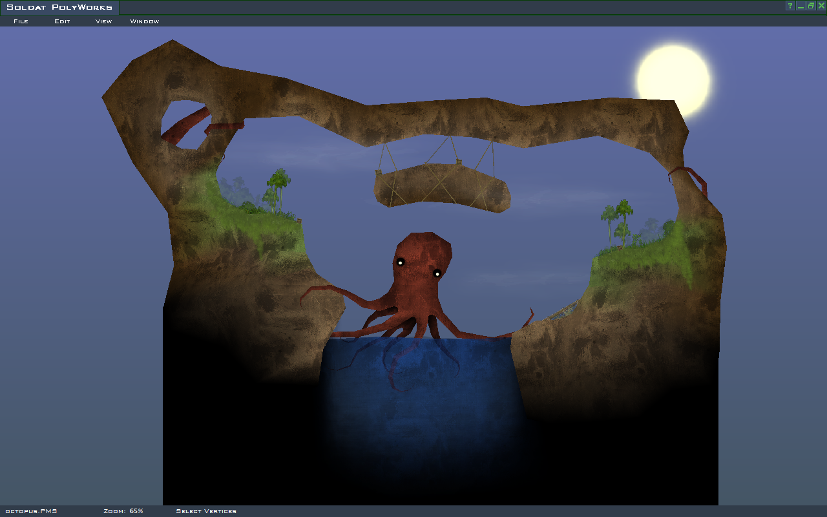Open the Window menu
Viewport: 827px width, 517px height.
pyautogui.click(x=145, y=21)
